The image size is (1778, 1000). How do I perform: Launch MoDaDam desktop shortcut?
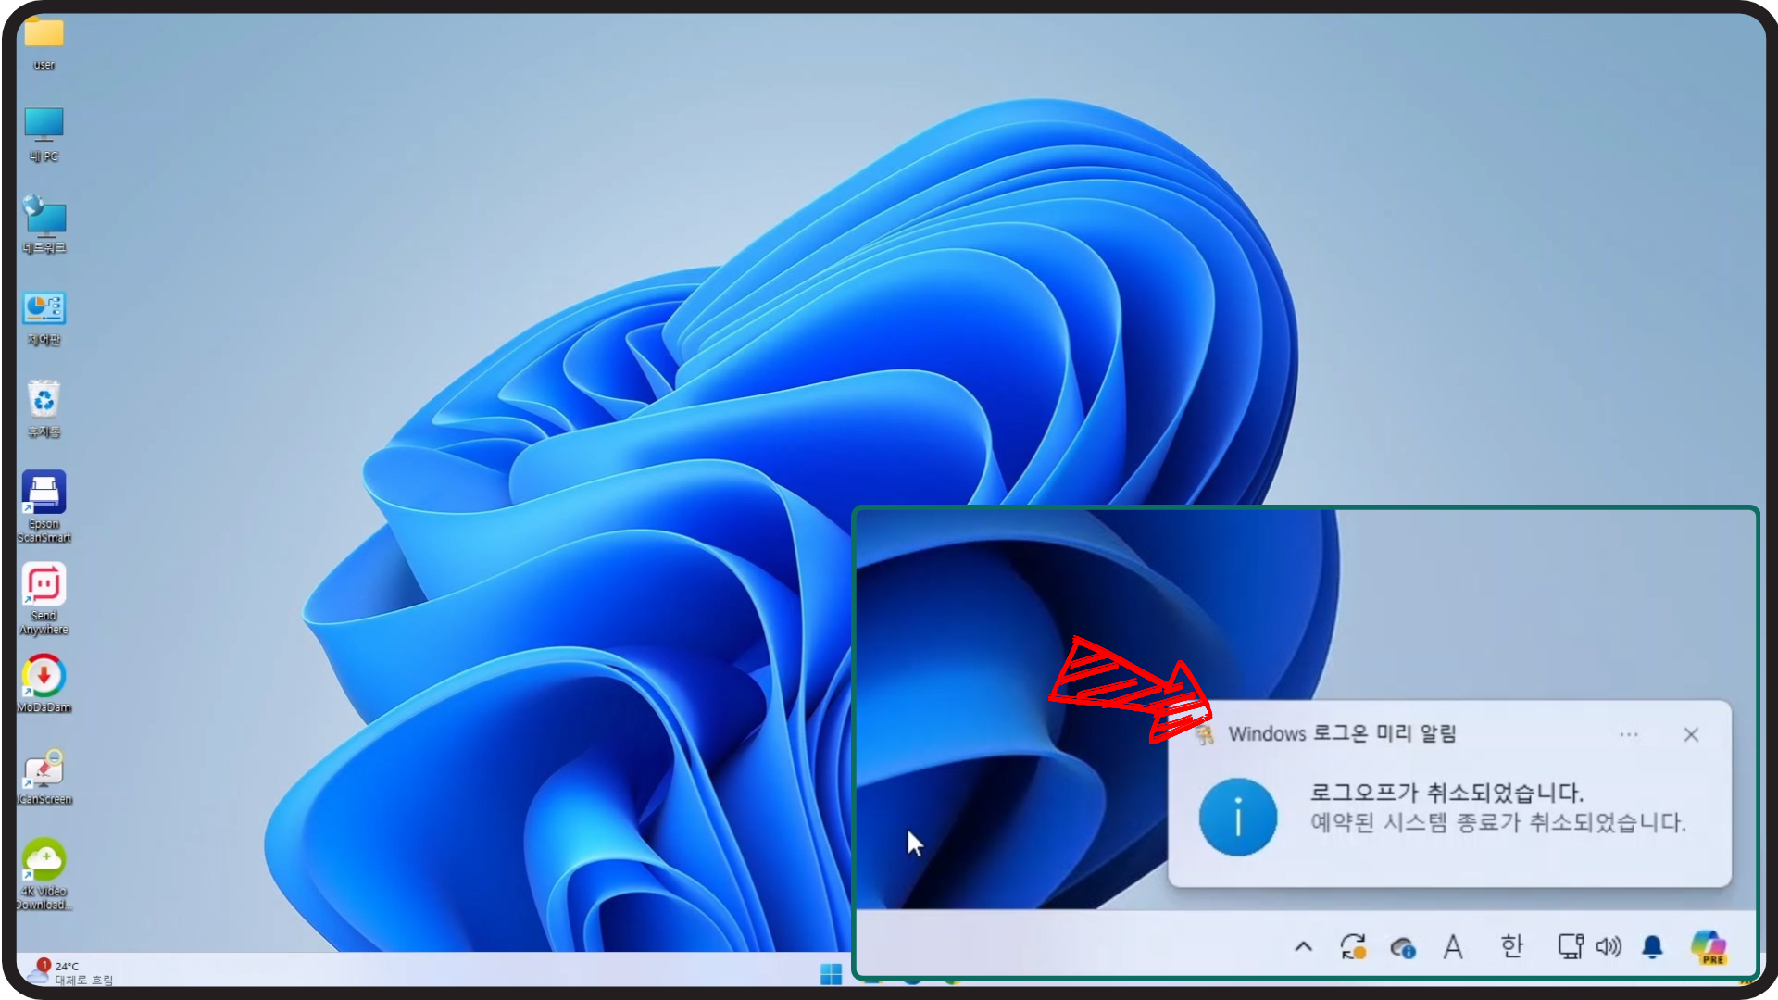pos(44,676)
